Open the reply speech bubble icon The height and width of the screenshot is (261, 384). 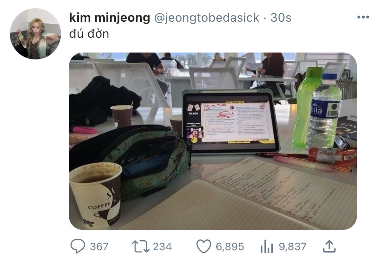[x=78, y=246]
